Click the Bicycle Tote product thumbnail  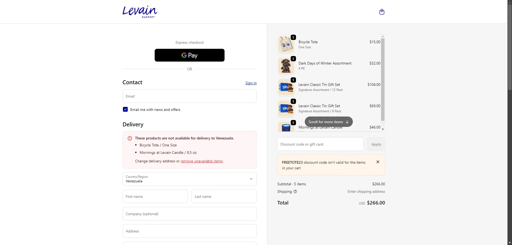click(286, 44)
